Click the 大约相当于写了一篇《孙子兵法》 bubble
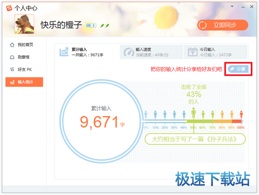The height and width of the screenshot is (195, 259). pos(195,139)
